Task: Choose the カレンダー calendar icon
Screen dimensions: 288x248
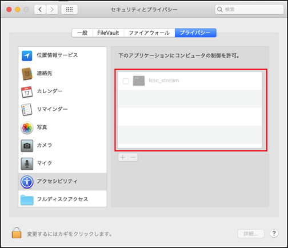Action: pyautogui.click(x=27, y=91)
